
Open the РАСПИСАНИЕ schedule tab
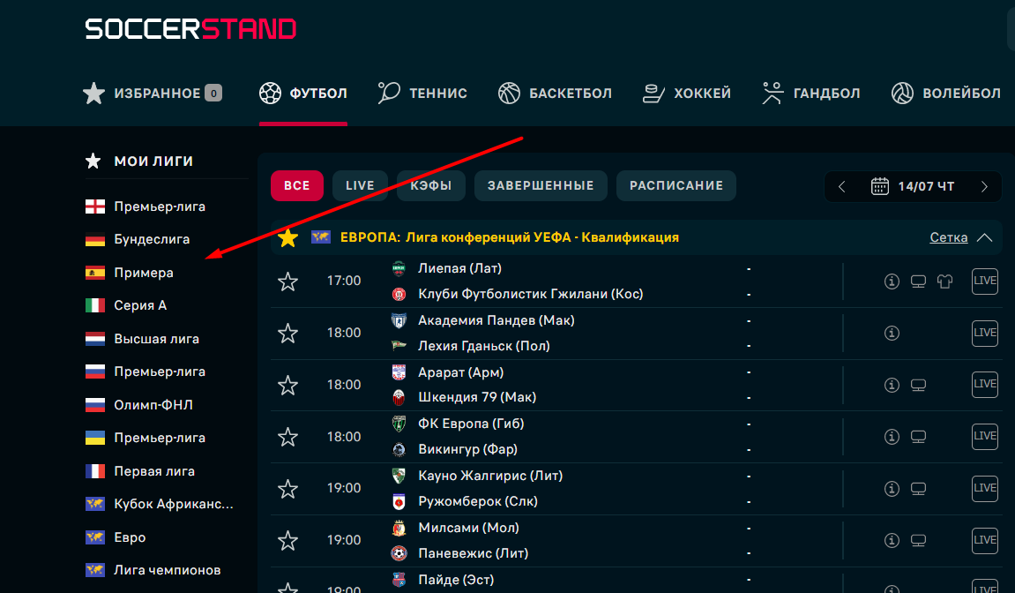coord(676,186)
